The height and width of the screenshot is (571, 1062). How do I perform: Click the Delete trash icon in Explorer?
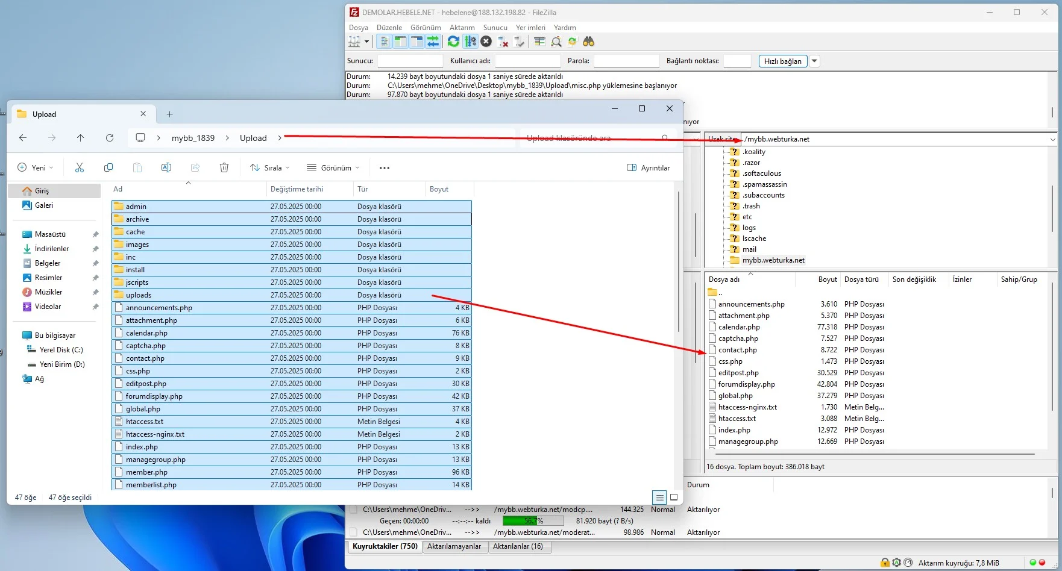(x=224, y=167)
